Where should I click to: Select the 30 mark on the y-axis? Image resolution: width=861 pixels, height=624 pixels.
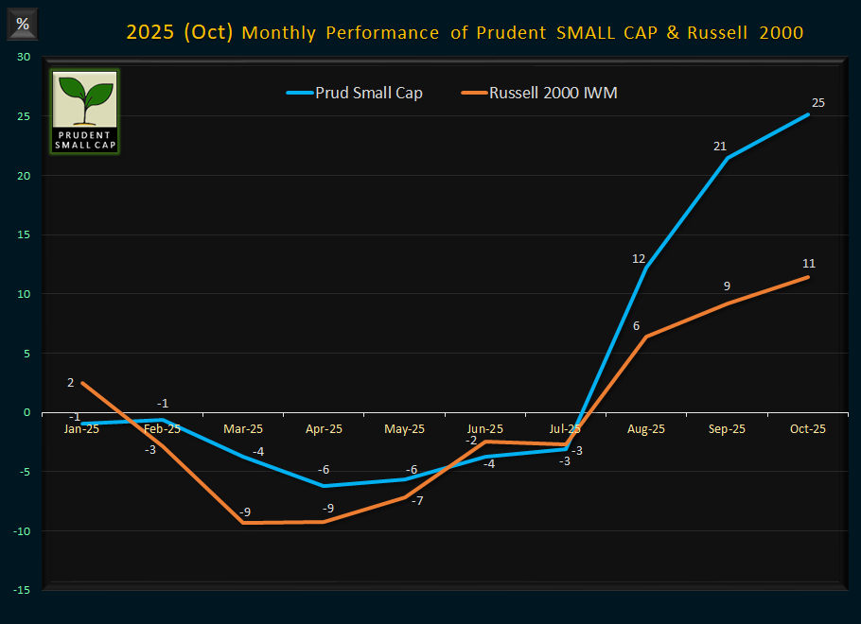coord(24,57)
